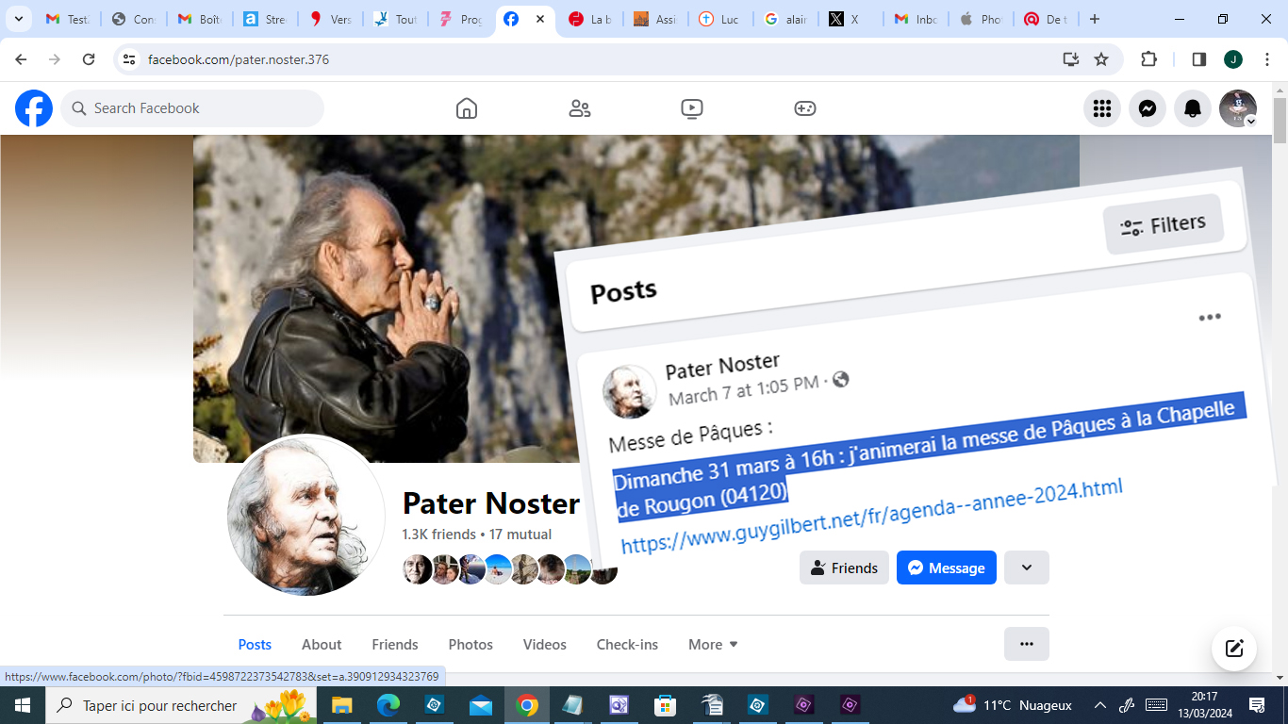Click the Search Facebook field
The height and width of the screenshot is (724, 1288).
point(192,108)
